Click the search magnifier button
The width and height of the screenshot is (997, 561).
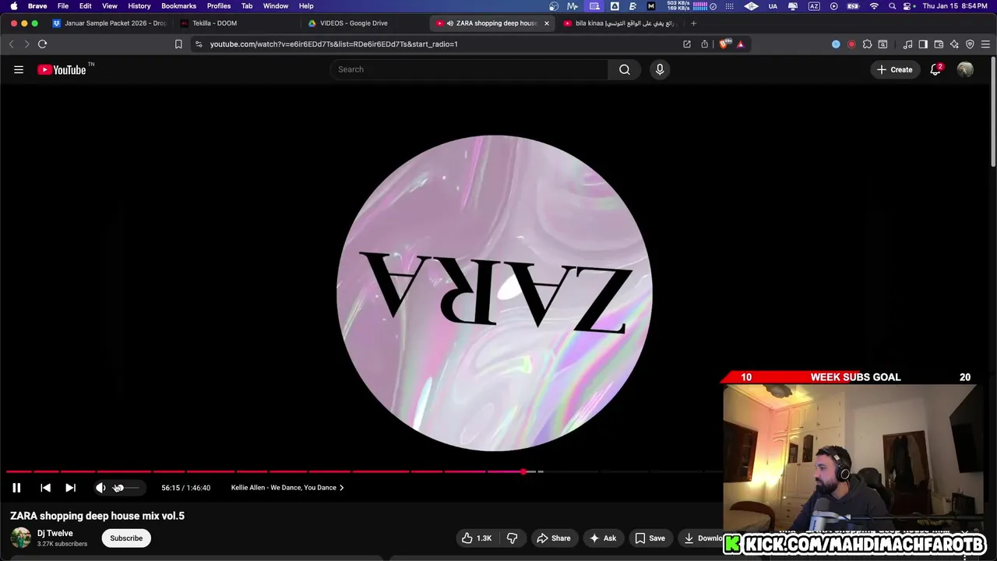coord(625,69)
